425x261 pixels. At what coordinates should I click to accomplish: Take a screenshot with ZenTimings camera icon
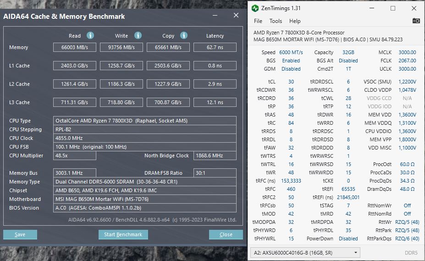416,21
